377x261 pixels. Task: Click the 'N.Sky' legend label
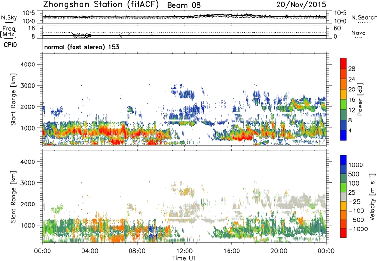click(x=9, y=17)
